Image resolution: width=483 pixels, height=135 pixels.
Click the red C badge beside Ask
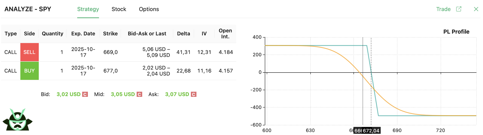(x=194, y=94)
